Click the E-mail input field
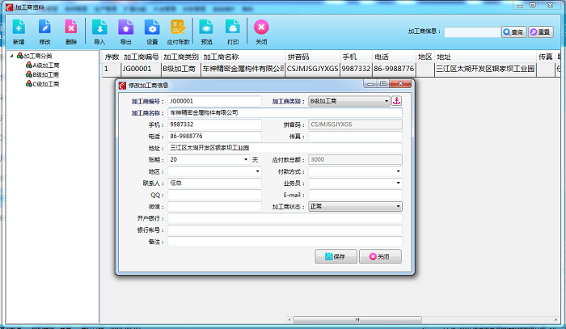The width and height of the screenshot is (566, 329). pyautogui.click(x=355, y=195)
